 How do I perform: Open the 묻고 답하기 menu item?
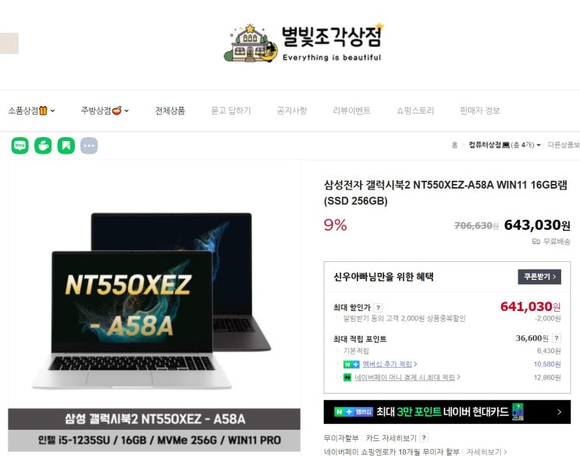231,111
